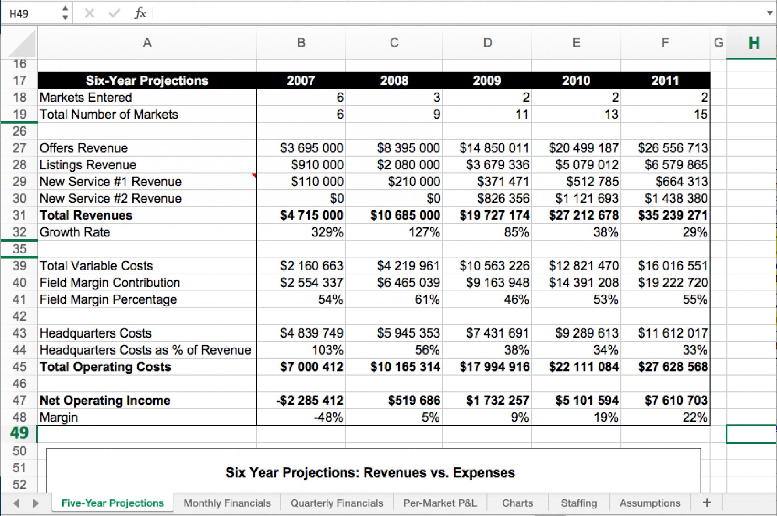
Task: Select column G header
Action: pos(719,43)
